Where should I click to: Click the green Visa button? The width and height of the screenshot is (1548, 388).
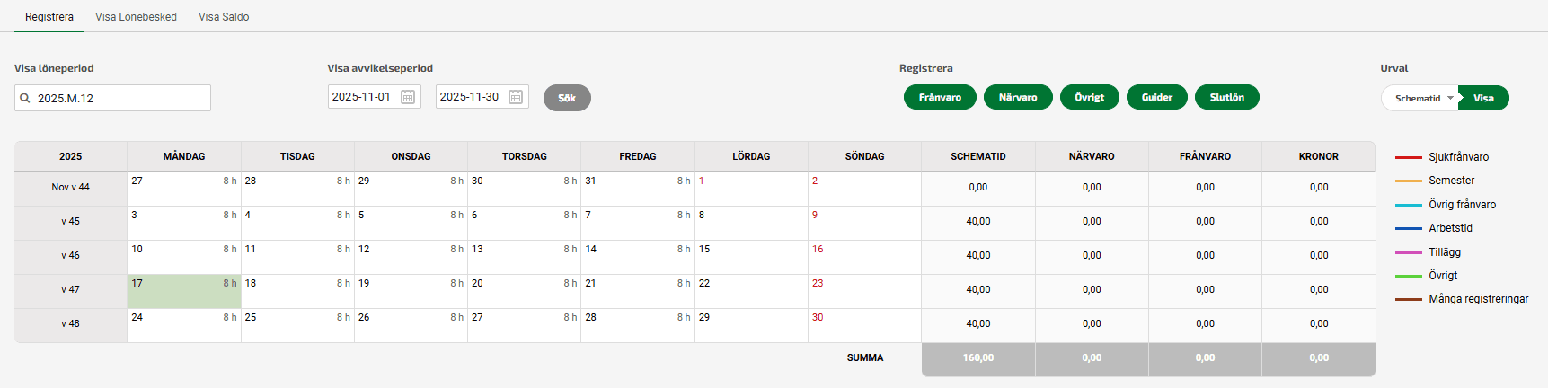(1483, 98)
